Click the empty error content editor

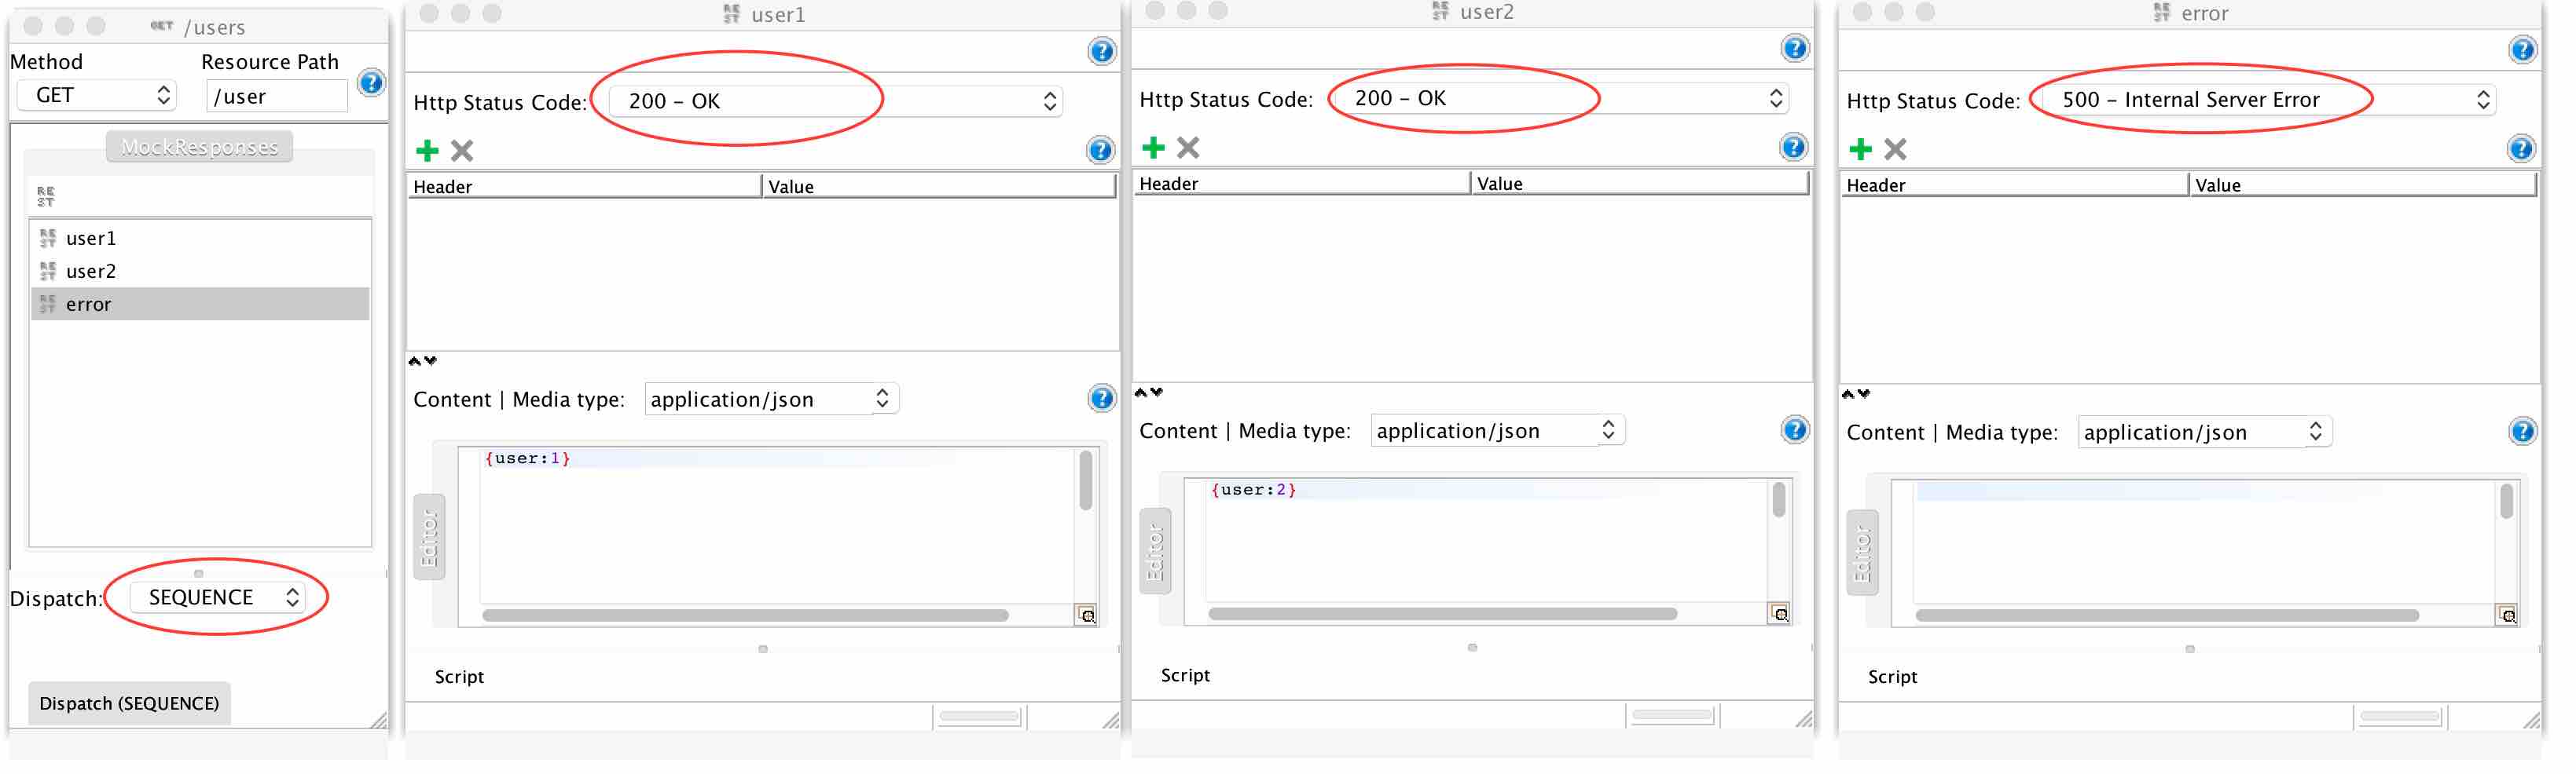pos(2204,542)
